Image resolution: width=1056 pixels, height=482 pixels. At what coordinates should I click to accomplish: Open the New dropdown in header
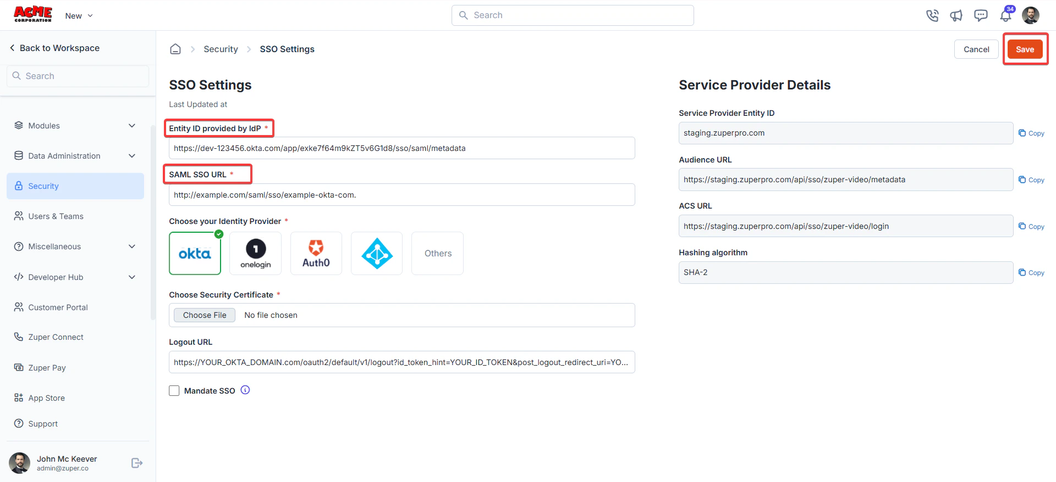(x=79, y=15)
